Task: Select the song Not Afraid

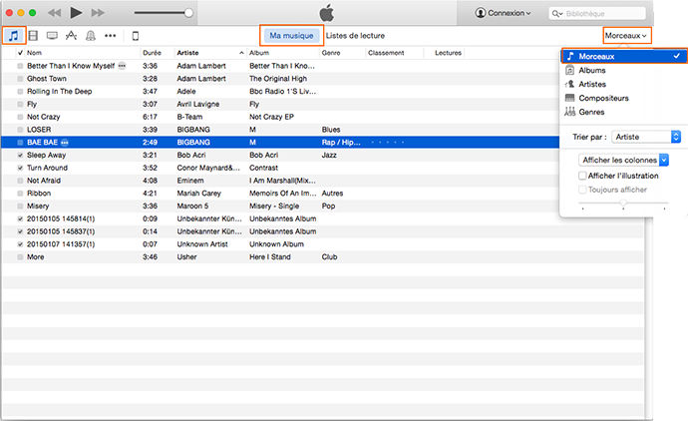Action: 44,181
